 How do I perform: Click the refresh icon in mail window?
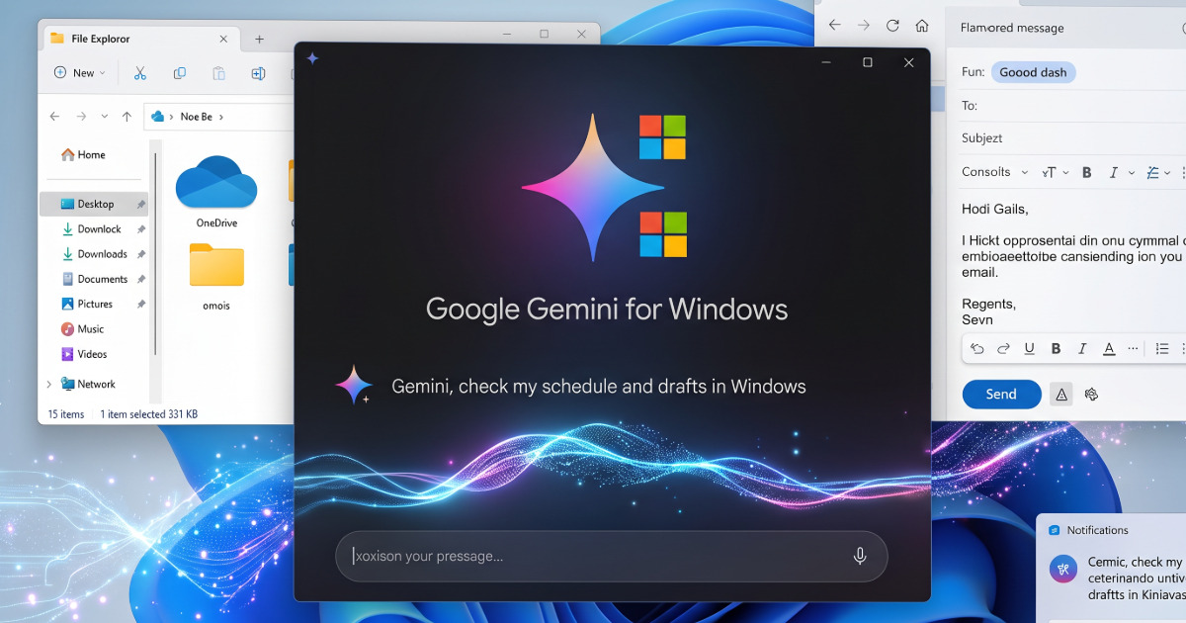(x=892, y=26)
